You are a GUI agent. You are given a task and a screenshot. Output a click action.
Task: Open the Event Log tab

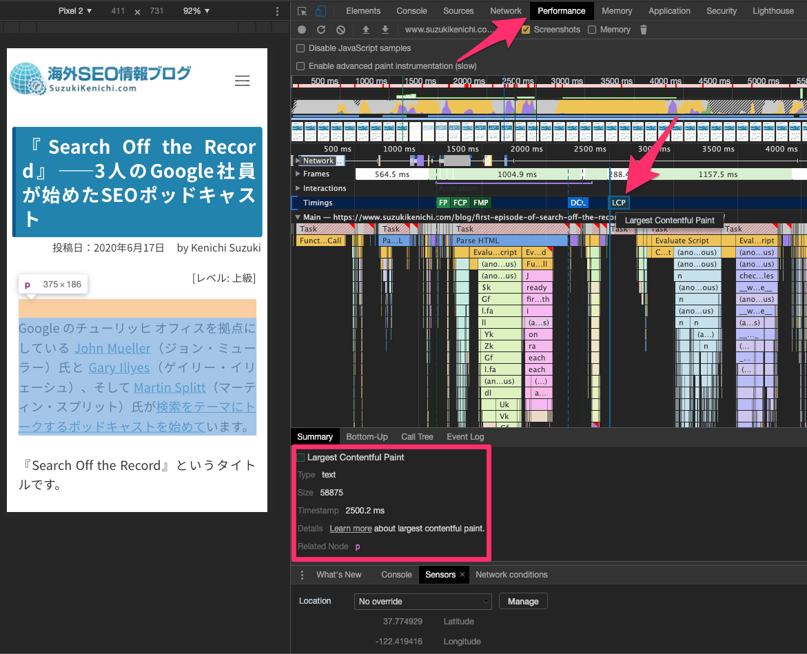[x=465, y=437]
